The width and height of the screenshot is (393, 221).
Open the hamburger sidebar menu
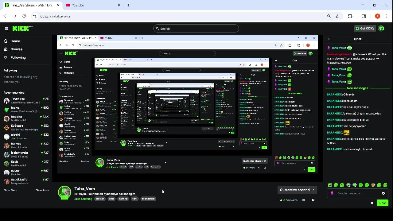(6, 29)
